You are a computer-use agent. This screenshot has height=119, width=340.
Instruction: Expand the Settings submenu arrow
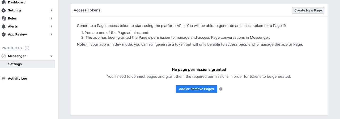52,11
